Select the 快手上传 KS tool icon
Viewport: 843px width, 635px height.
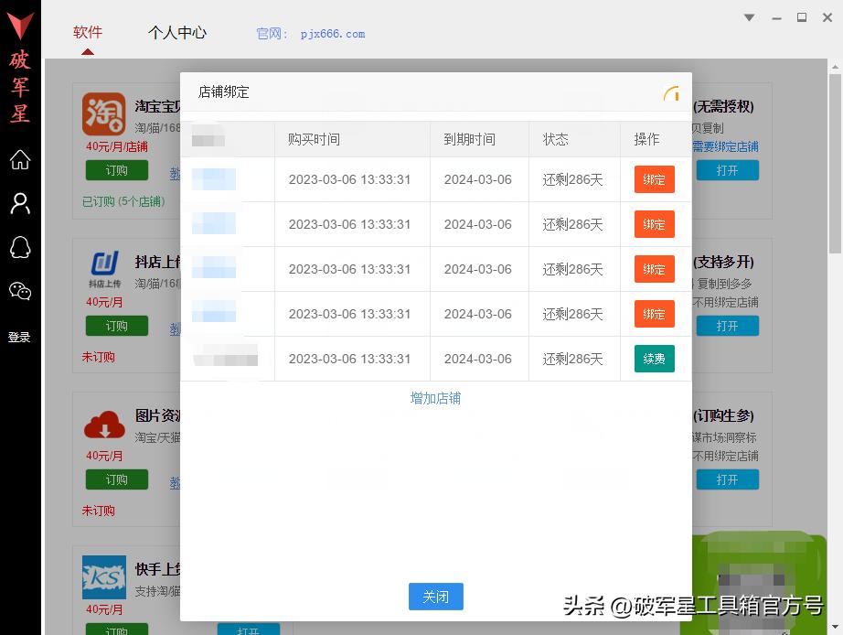(103, 576)
